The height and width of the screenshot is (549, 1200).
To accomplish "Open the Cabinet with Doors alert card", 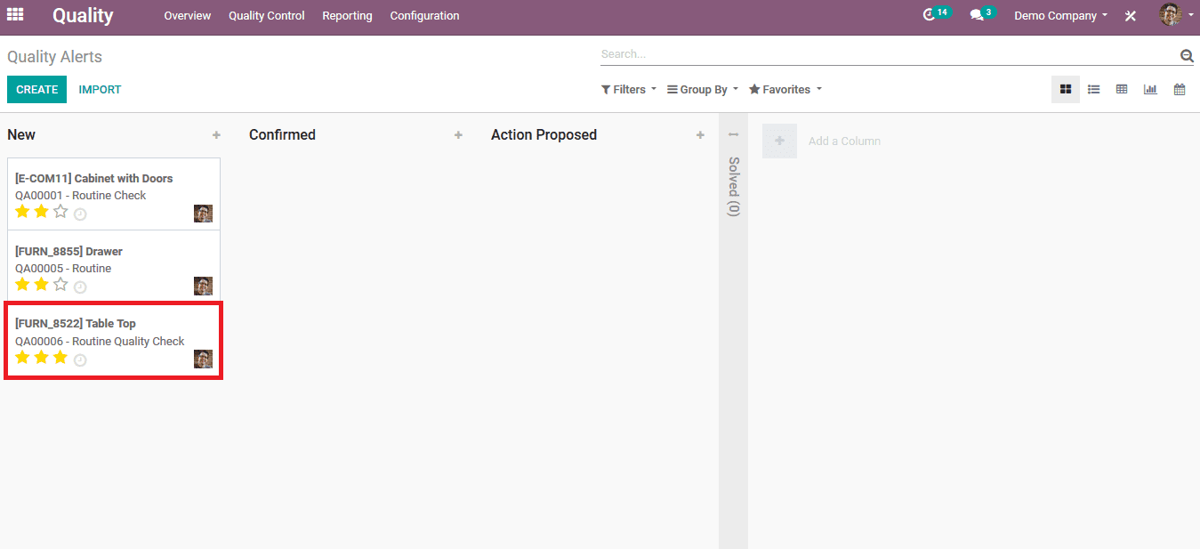I will (x=114, y=194).
